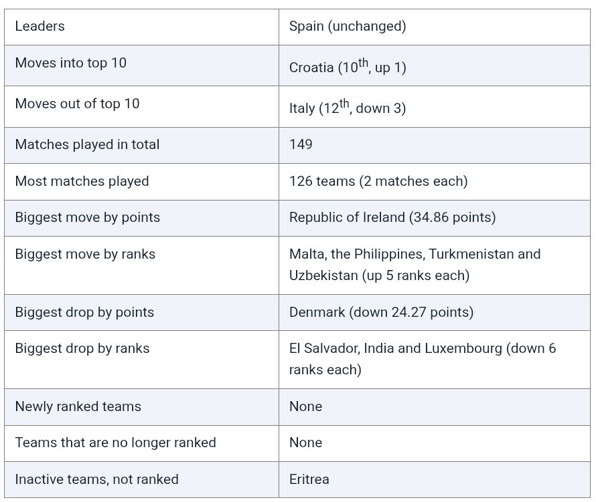
Task: Select the Italy 12th place cell
Action: point(348,107)
